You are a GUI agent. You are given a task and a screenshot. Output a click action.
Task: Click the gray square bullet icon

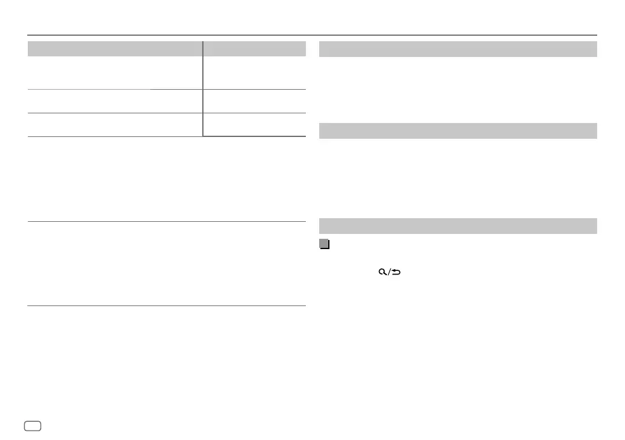[x=325, y=244]
